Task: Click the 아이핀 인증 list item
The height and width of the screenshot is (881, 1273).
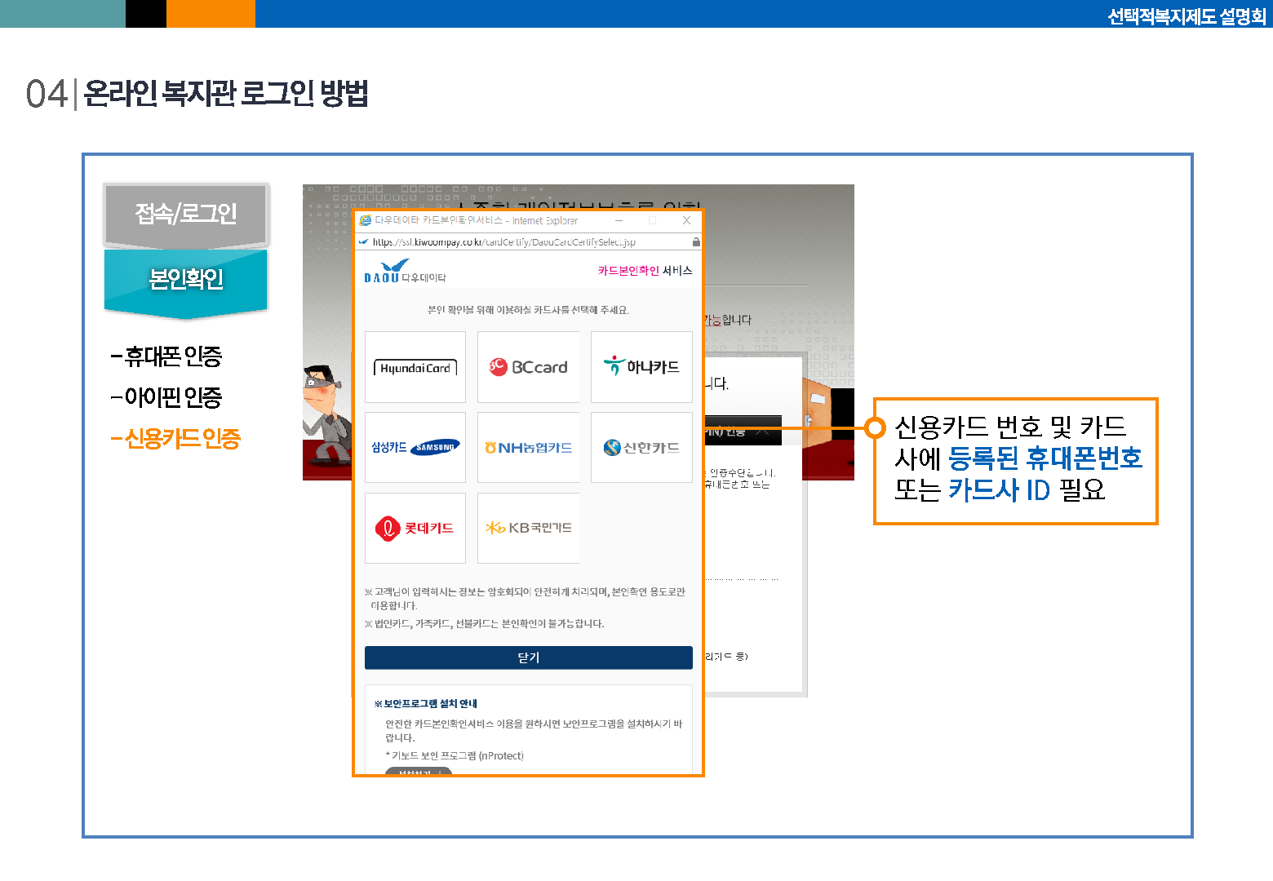Action: pos(166,397)
